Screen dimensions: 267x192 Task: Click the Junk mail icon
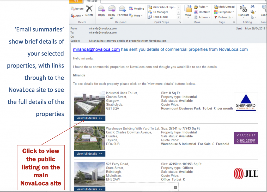coord(73,15)
